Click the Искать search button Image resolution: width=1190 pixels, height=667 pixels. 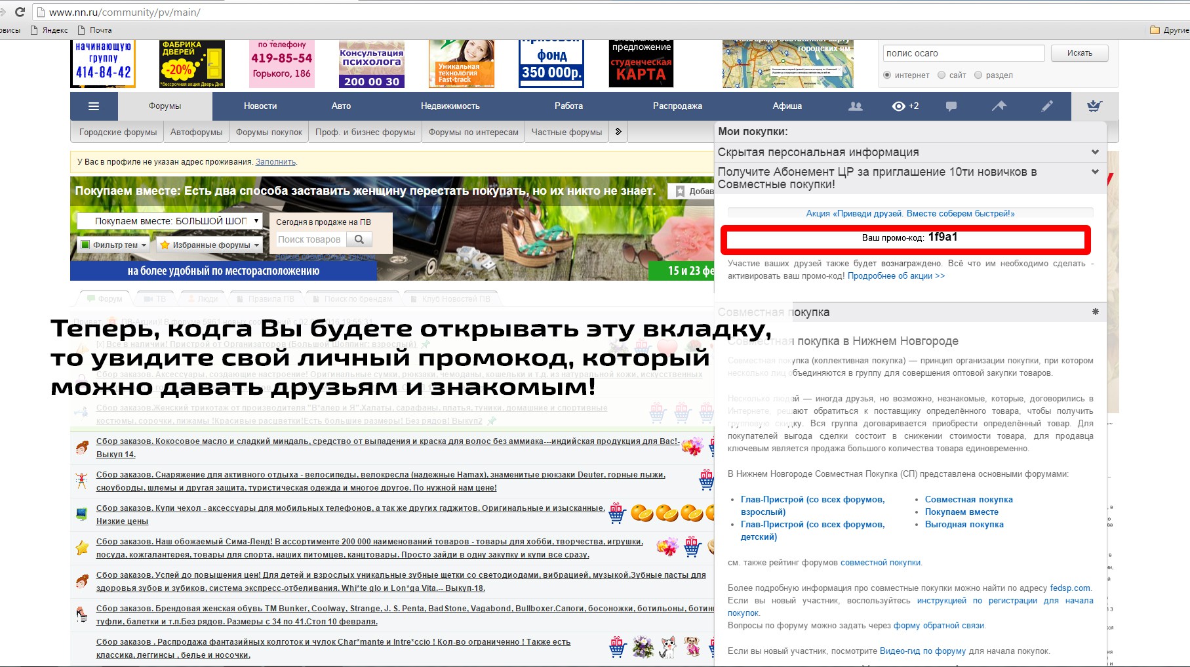[x=1079, y=53]
